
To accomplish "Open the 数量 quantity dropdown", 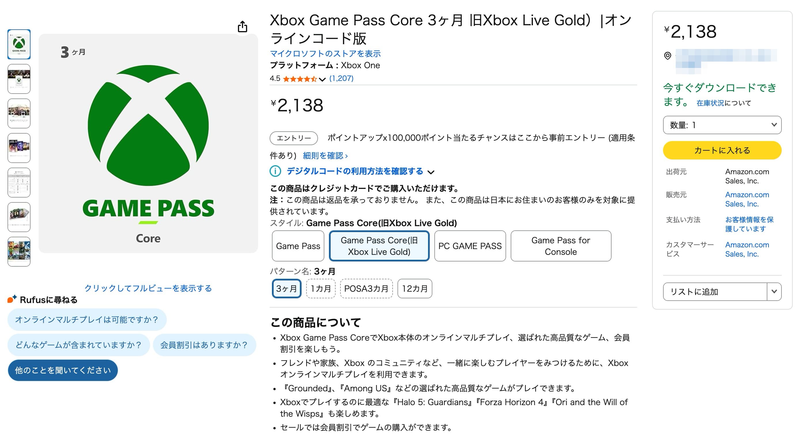I will point(722,125).
